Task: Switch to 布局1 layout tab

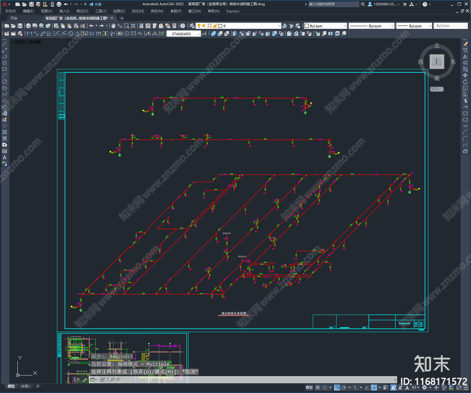Action: point(25,386)
